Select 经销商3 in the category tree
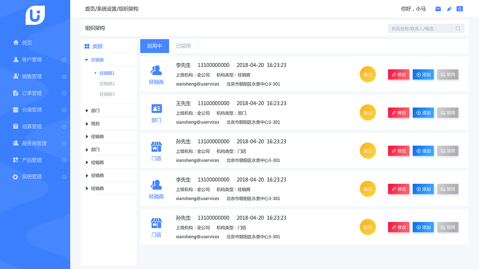 [x=107, y=94]
